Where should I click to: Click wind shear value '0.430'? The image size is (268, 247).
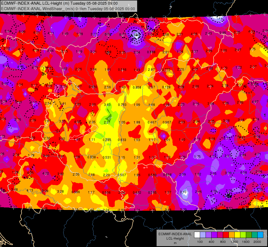pyautogui.click(x=93, y=87)
